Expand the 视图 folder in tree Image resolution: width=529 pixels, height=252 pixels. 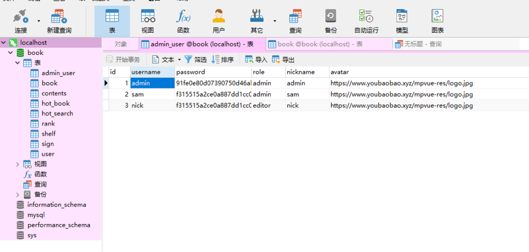tap(17, 164)
